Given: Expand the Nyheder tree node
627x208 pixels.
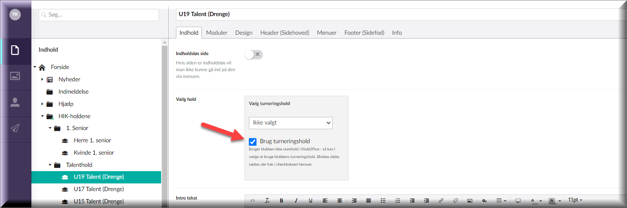Looking at the screenshot, I should (42, 79).
